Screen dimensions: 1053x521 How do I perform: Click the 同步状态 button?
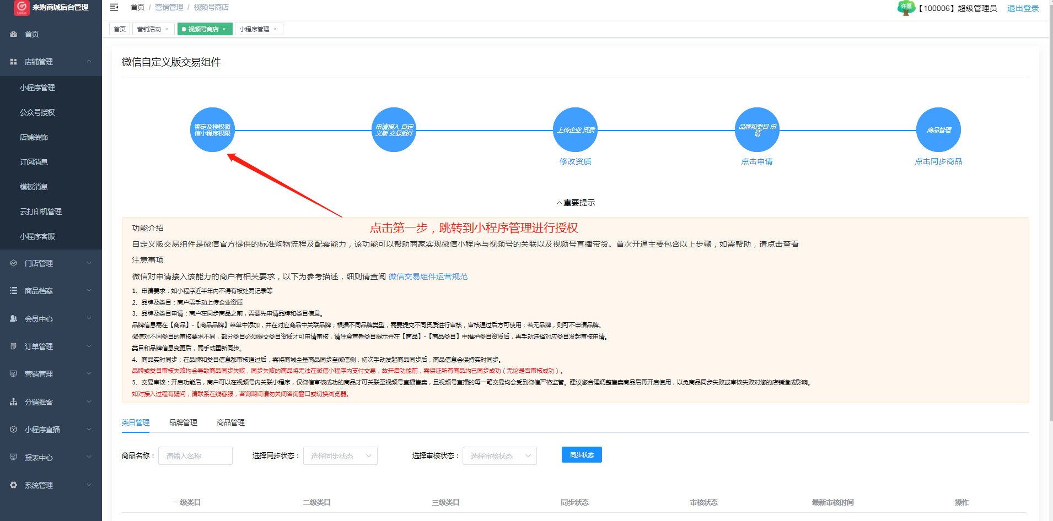coord(582,455)
